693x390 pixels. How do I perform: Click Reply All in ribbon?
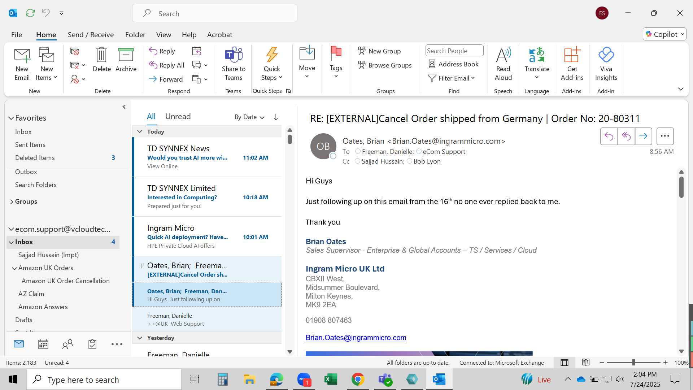pyautogui.click(x=166, y=65)
